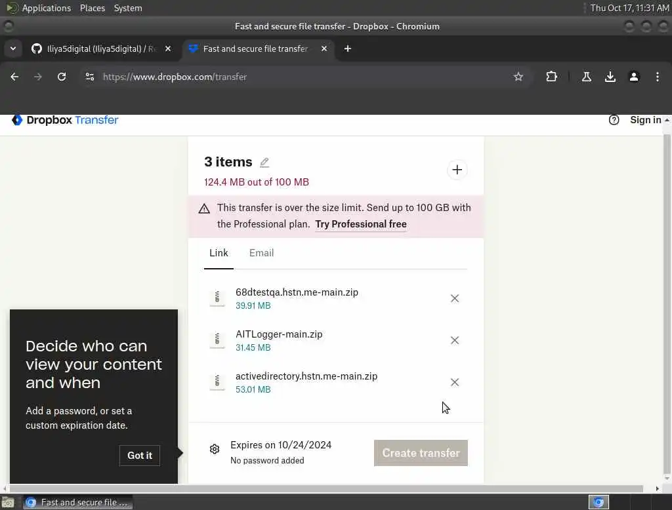Image resolution: width=672 pixels, height=510 pixels.
Task: Click the Create transfer button
Action: 421,453
